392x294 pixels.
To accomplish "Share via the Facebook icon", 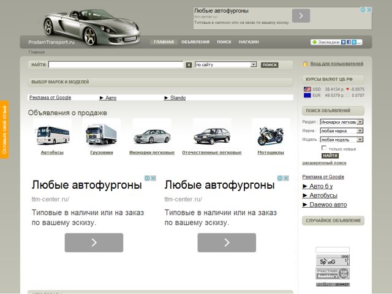I will pyautogui.click(x=349, y=42).
